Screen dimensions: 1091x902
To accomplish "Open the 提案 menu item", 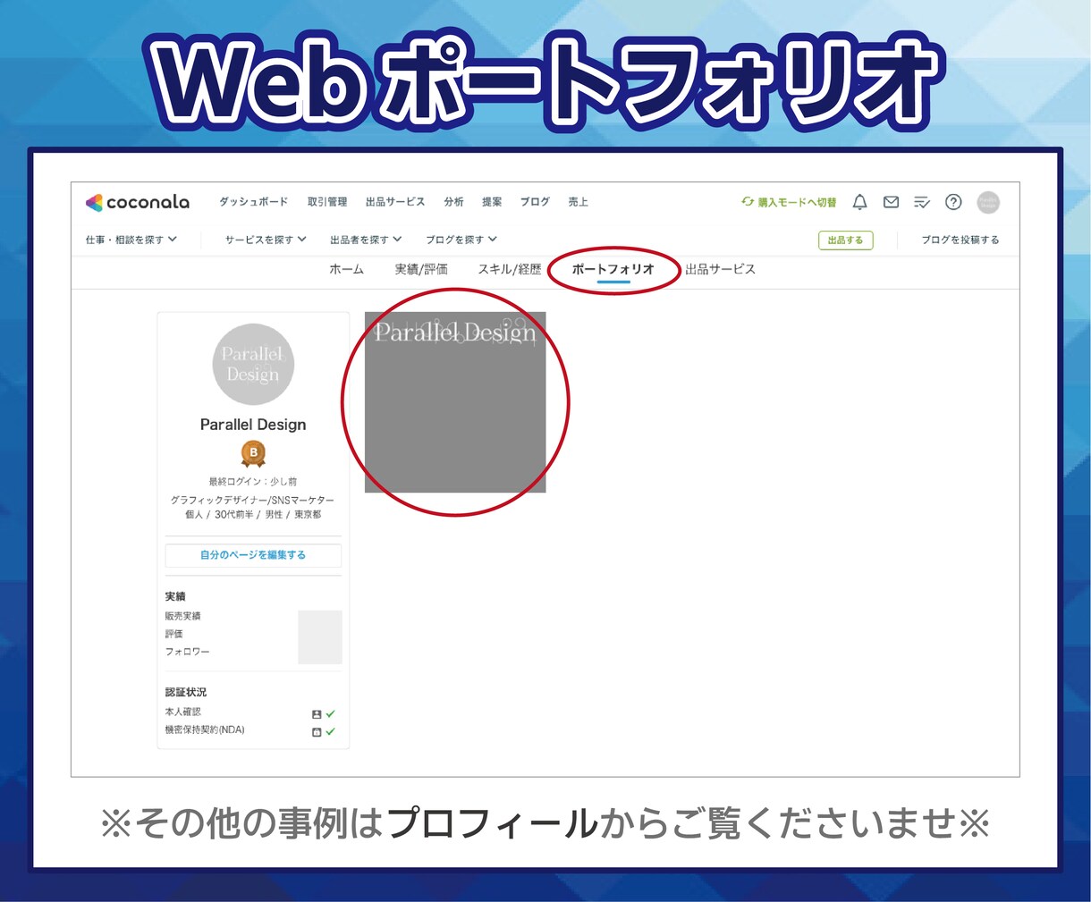I will coord(492,202).
